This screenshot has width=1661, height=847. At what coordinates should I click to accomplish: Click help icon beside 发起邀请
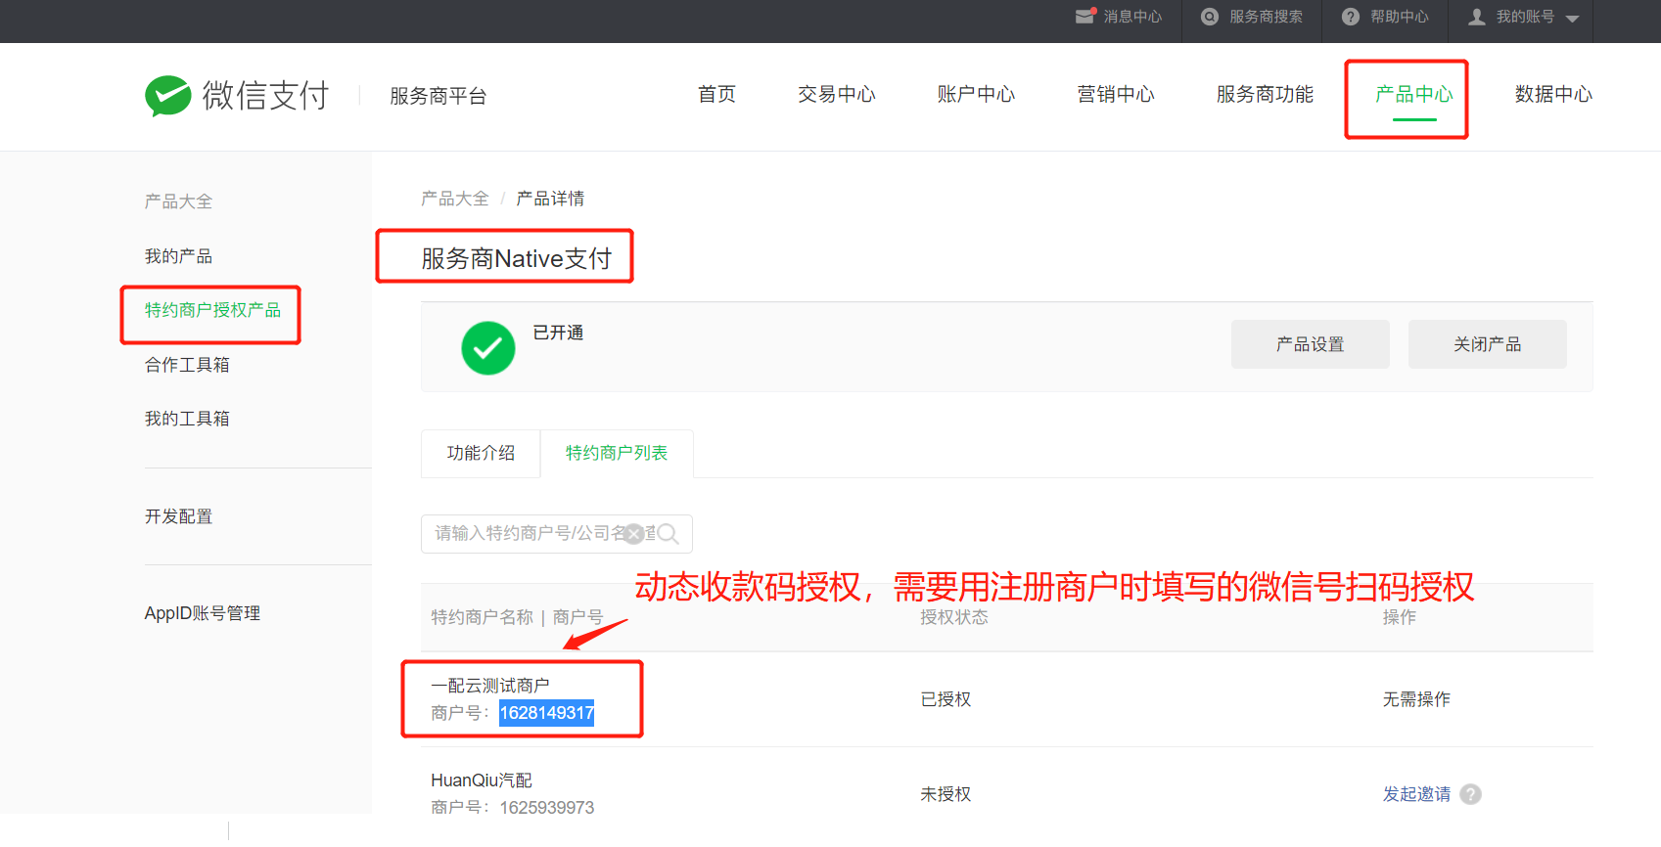coord(1470,794)
